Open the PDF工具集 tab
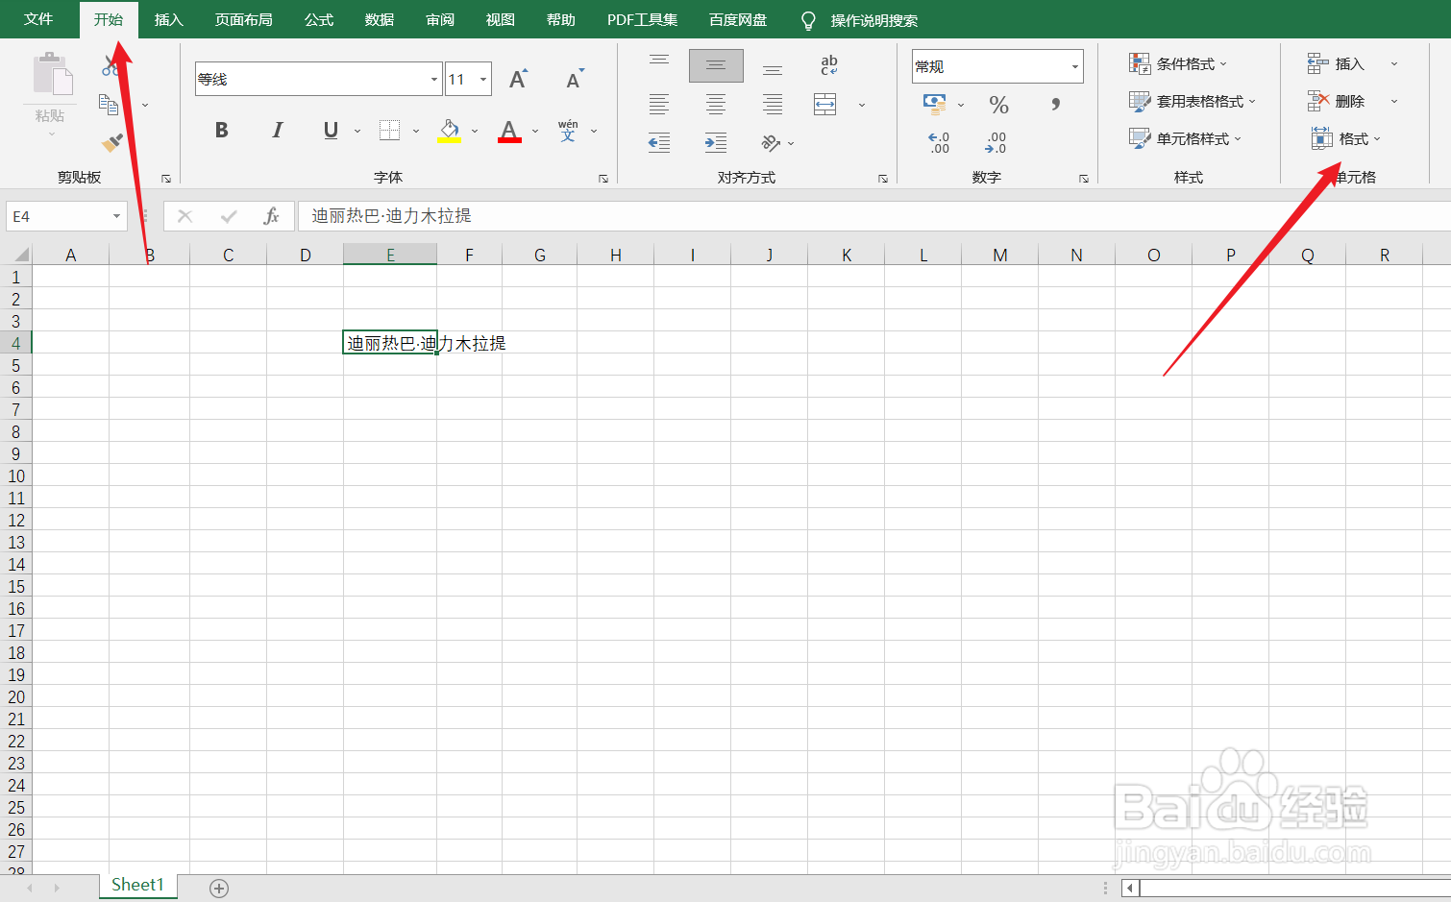 pos(642,19)
